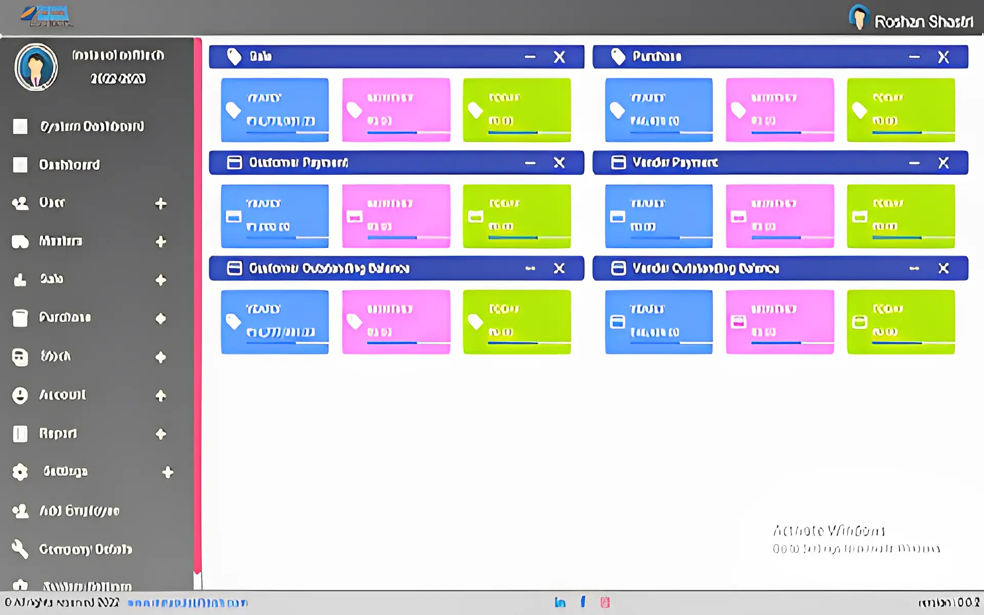
Task: Click the sidebar profile picture
Action: 36,67
